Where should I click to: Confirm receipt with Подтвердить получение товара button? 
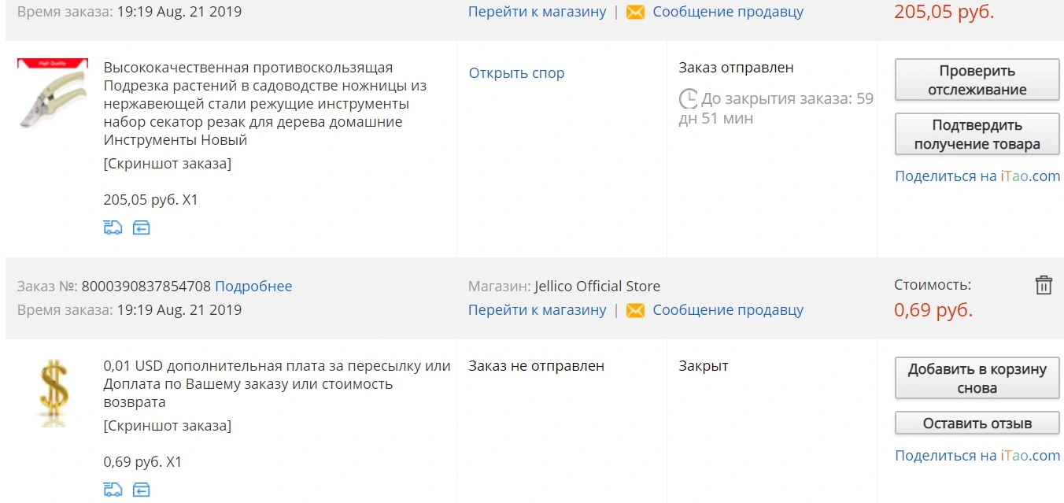(977, 135)
